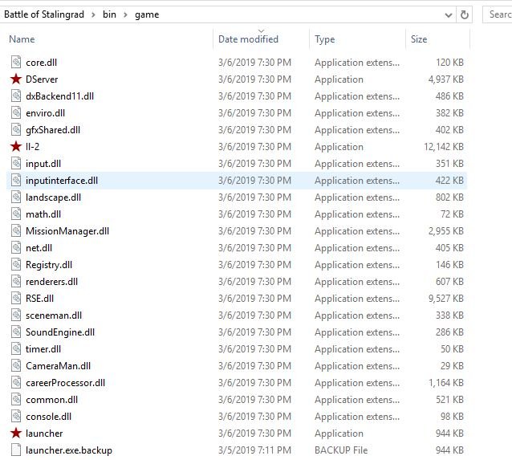
Task: Click in the Search box
Action: [x=498, y=14]
